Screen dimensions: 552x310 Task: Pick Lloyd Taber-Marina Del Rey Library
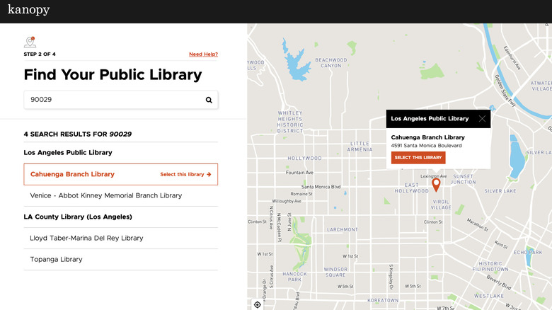(86, 238)
